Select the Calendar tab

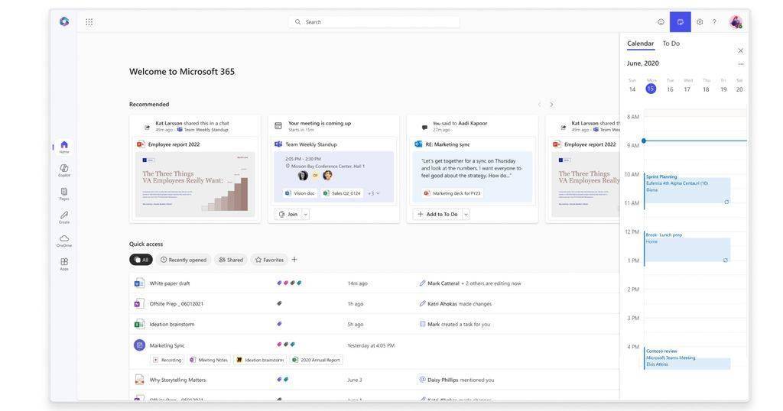(640, 44)
